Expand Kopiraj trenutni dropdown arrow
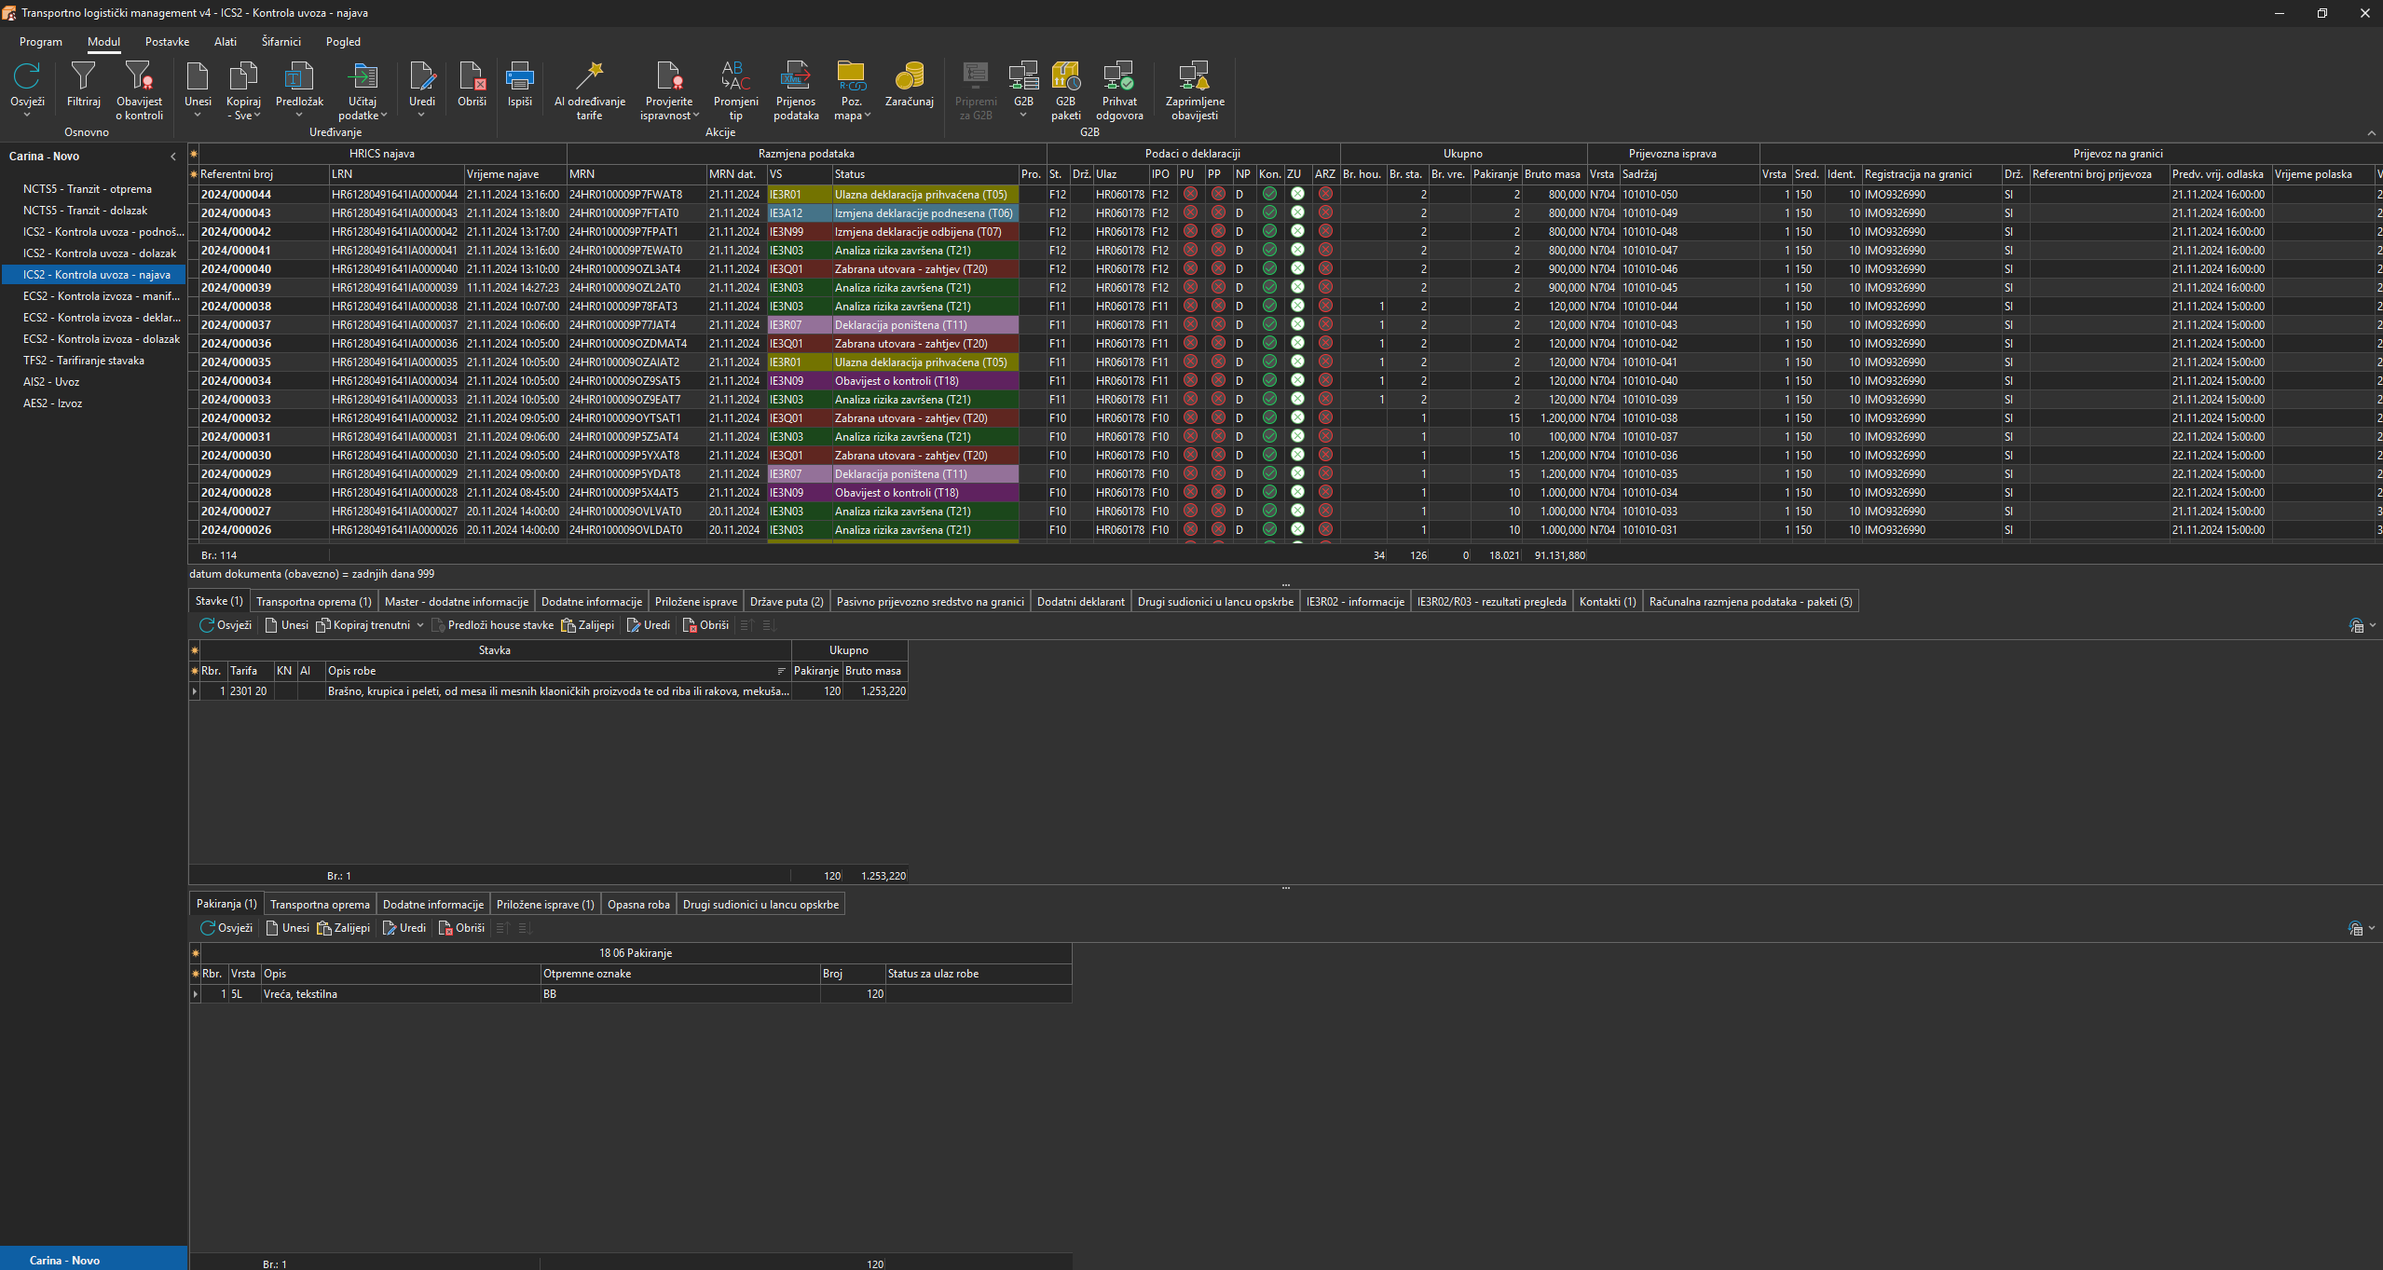The height and width of the screenshot is (1270, 2383). point(419,625)
